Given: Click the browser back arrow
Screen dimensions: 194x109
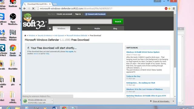Looking at the screenshot, I should (25, 8).
